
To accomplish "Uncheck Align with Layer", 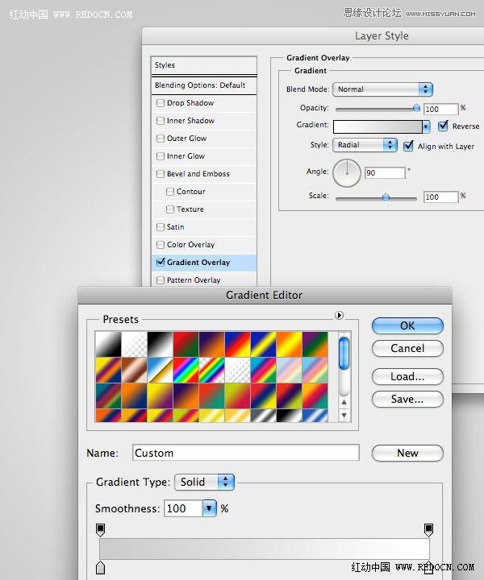I will 409,146.
